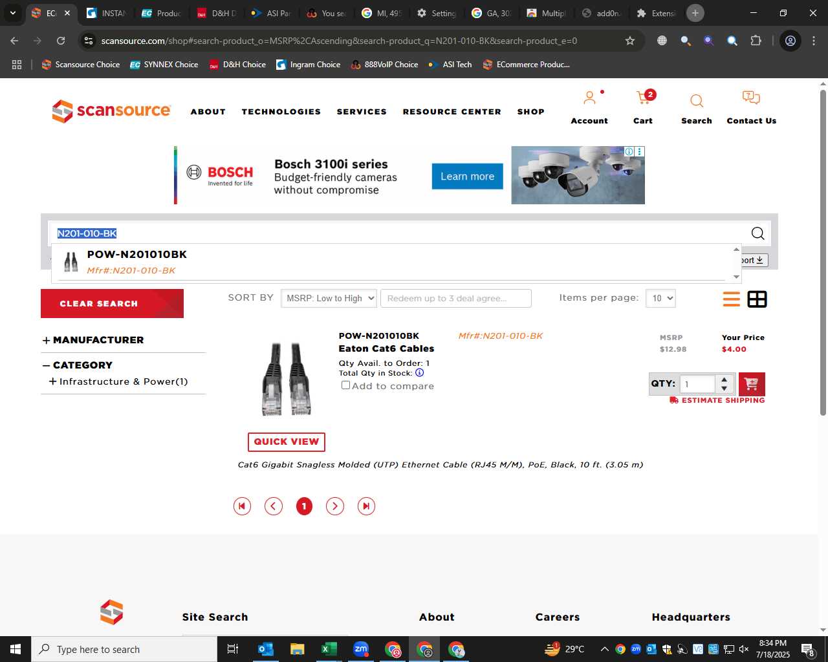The height and width of the screenshot is (662, 828).
Task: Go to the next results page
Action: 334,506
